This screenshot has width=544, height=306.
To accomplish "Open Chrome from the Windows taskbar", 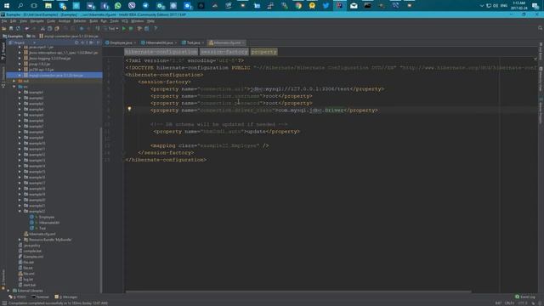I will [x=298, y=5].
